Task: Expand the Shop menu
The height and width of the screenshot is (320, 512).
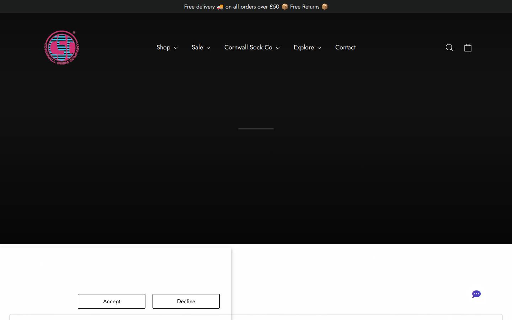Action: 167,47
